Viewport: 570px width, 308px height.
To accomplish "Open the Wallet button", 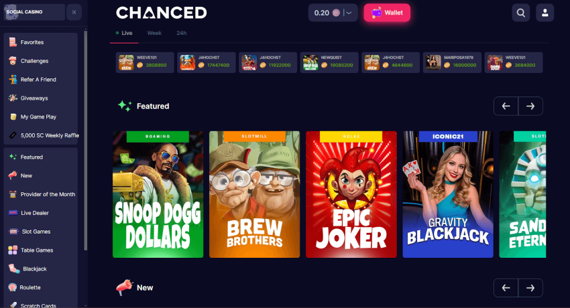I will pyautogui.click(x=387, y=13).
